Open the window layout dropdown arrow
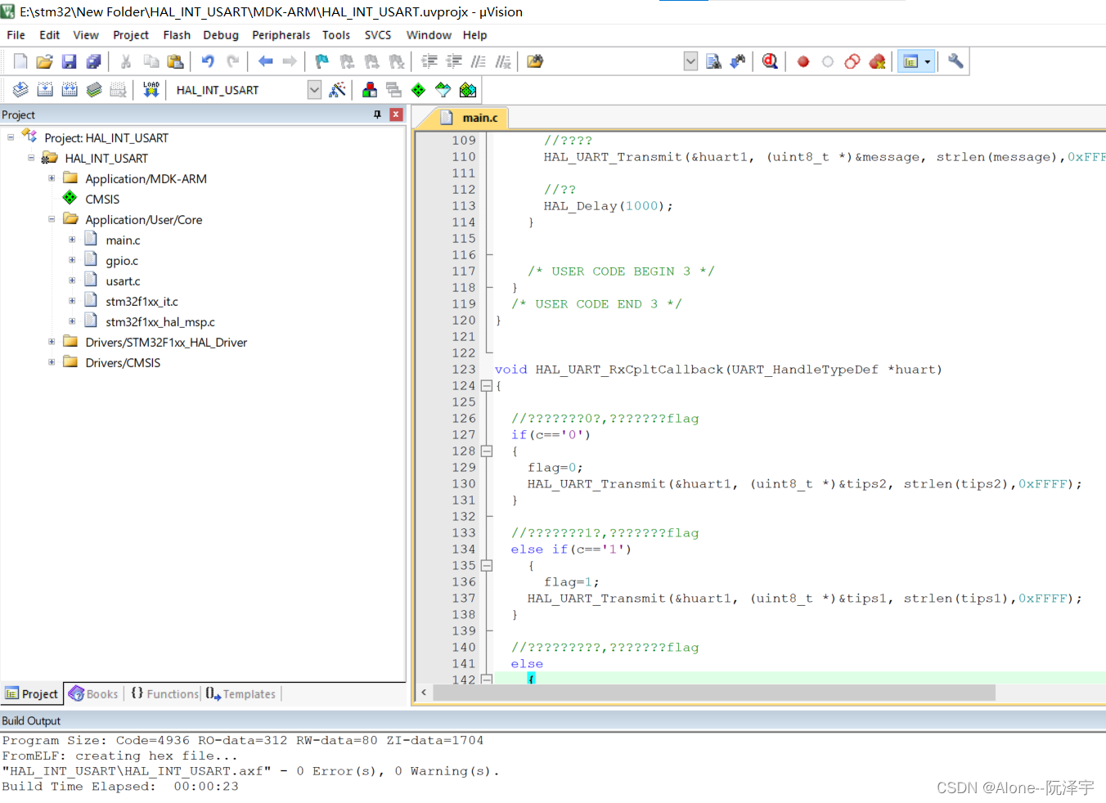This screenshot has height=803, width=1106. point(927,61)
